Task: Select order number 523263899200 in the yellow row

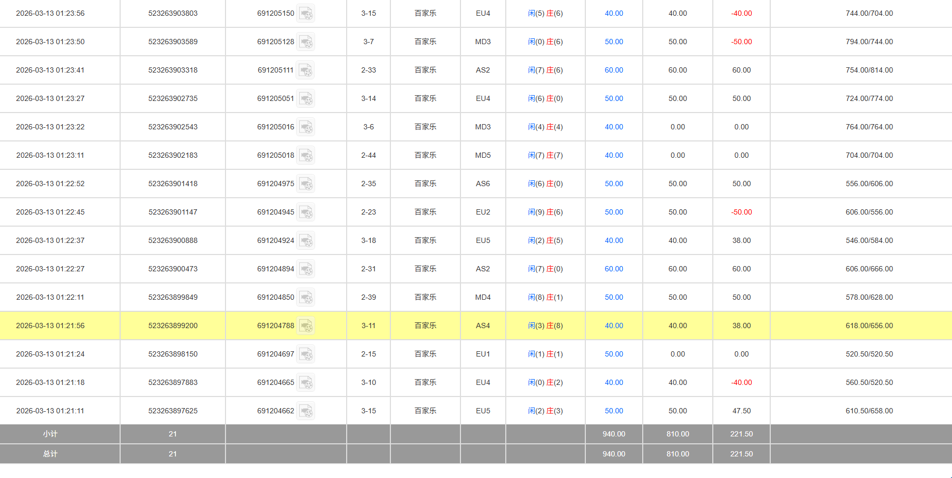Action: point(173,326)
